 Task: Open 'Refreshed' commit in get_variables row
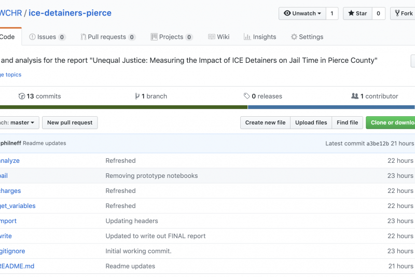coord(121,206)
